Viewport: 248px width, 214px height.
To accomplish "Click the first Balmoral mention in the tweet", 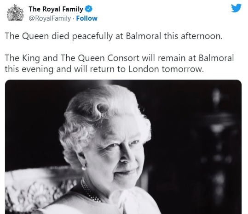I will (143, 36).
